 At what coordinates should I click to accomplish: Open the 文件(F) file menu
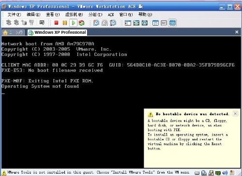[14, 14]
